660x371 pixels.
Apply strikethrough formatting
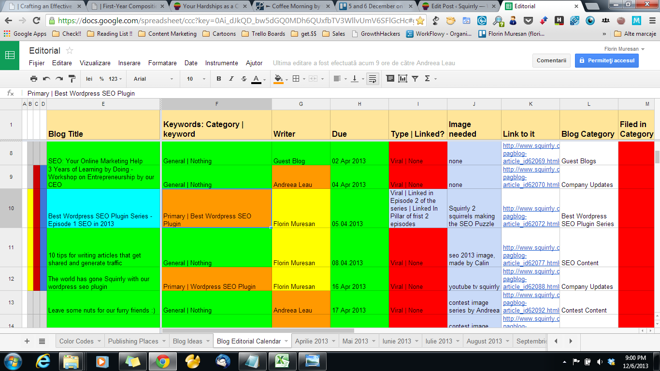[244, 79]
